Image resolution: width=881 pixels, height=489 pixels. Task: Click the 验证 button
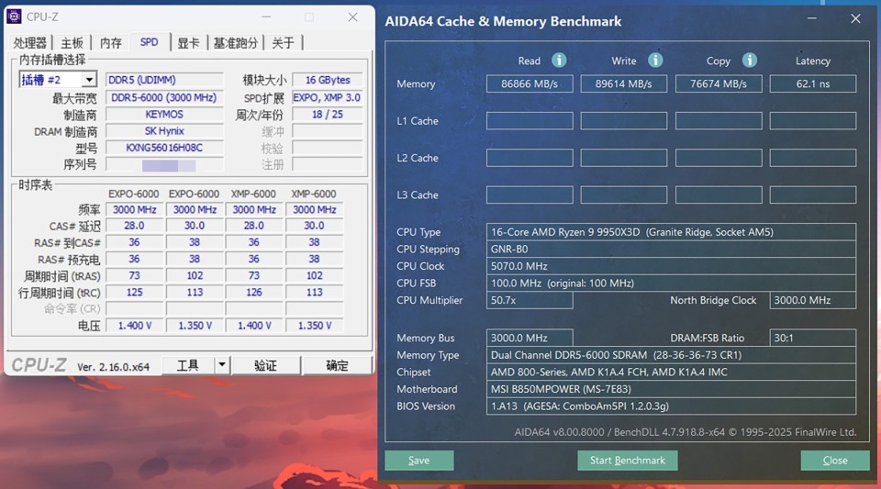coord(265,365)
